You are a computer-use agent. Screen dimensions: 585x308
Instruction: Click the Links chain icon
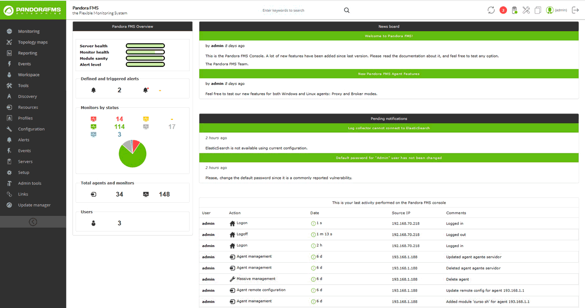pyautogui.click(x=9, y=194)
